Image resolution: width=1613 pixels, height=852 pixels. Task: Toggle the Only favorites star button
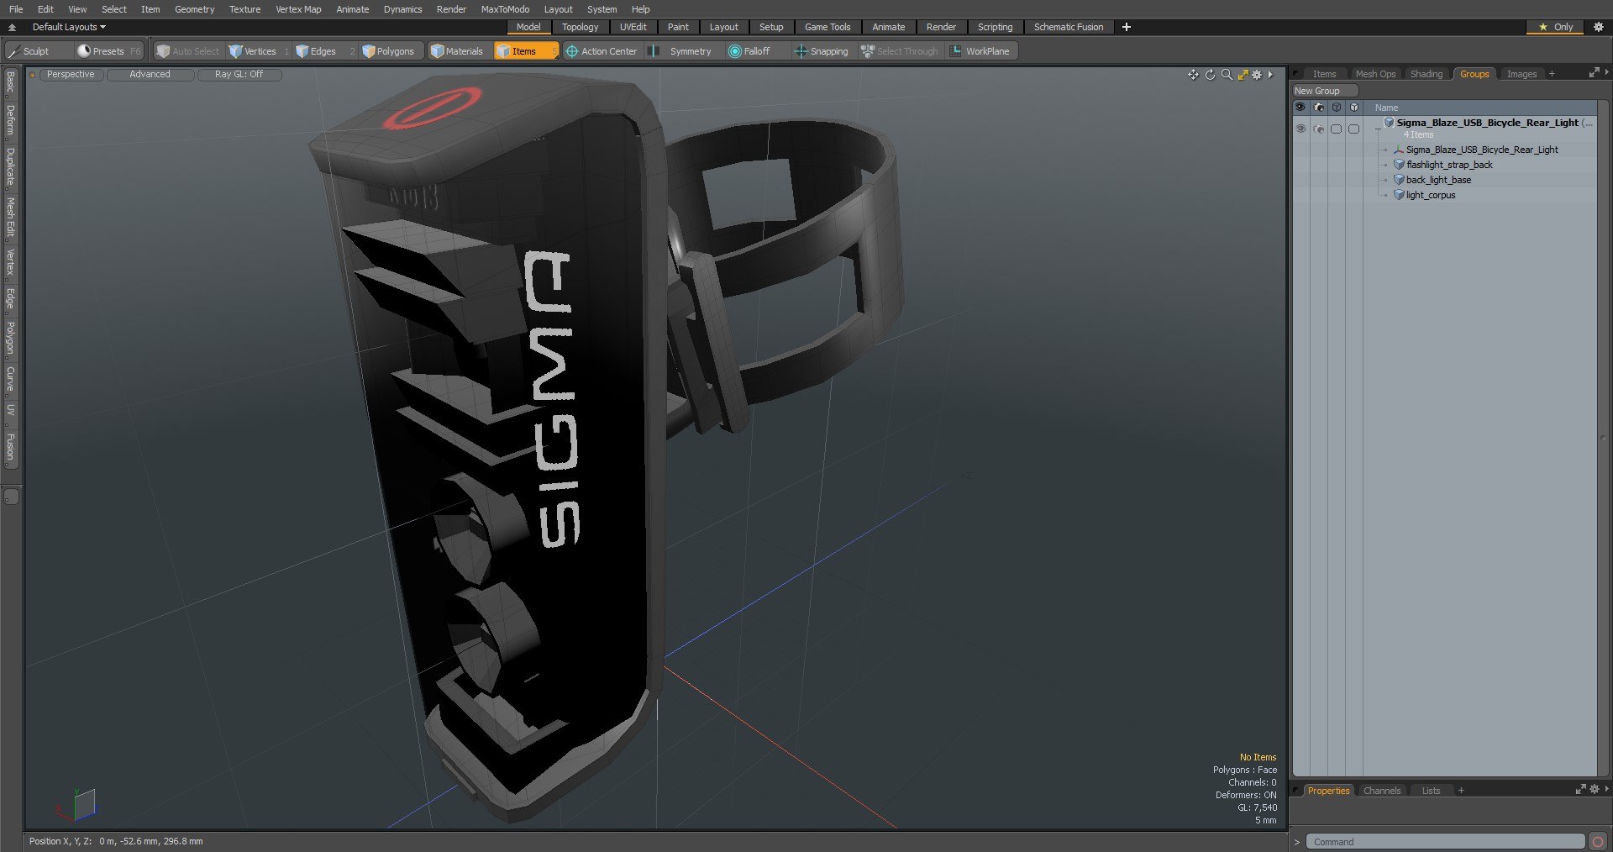click(x=1555, y=27)
